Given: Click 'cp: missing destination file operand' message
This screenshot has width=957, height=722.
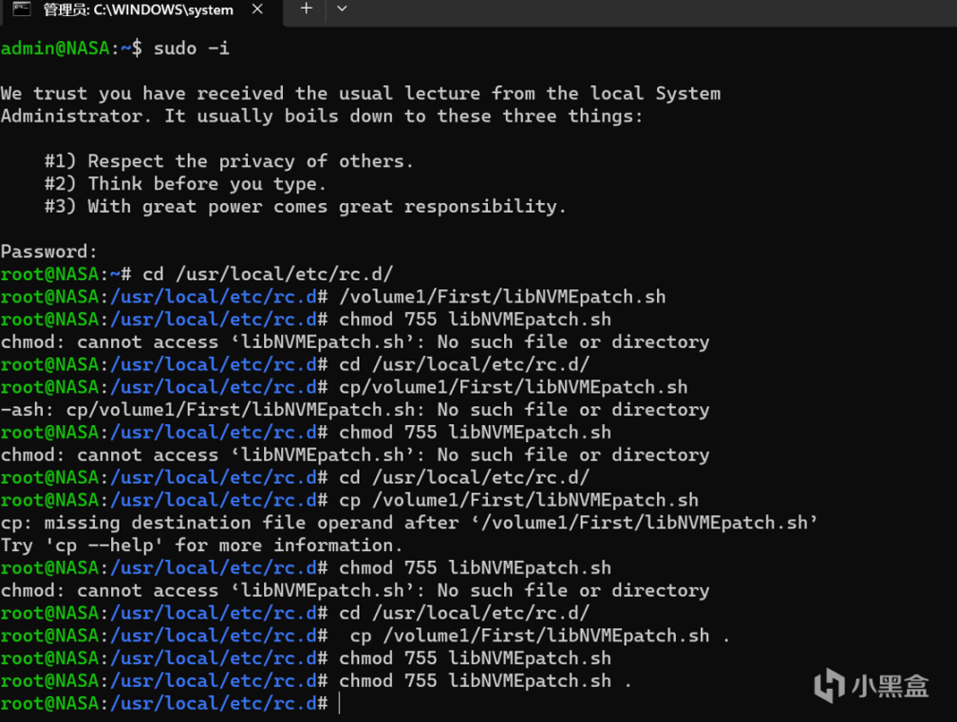Looking at the screenshot, I should (409, 523).
